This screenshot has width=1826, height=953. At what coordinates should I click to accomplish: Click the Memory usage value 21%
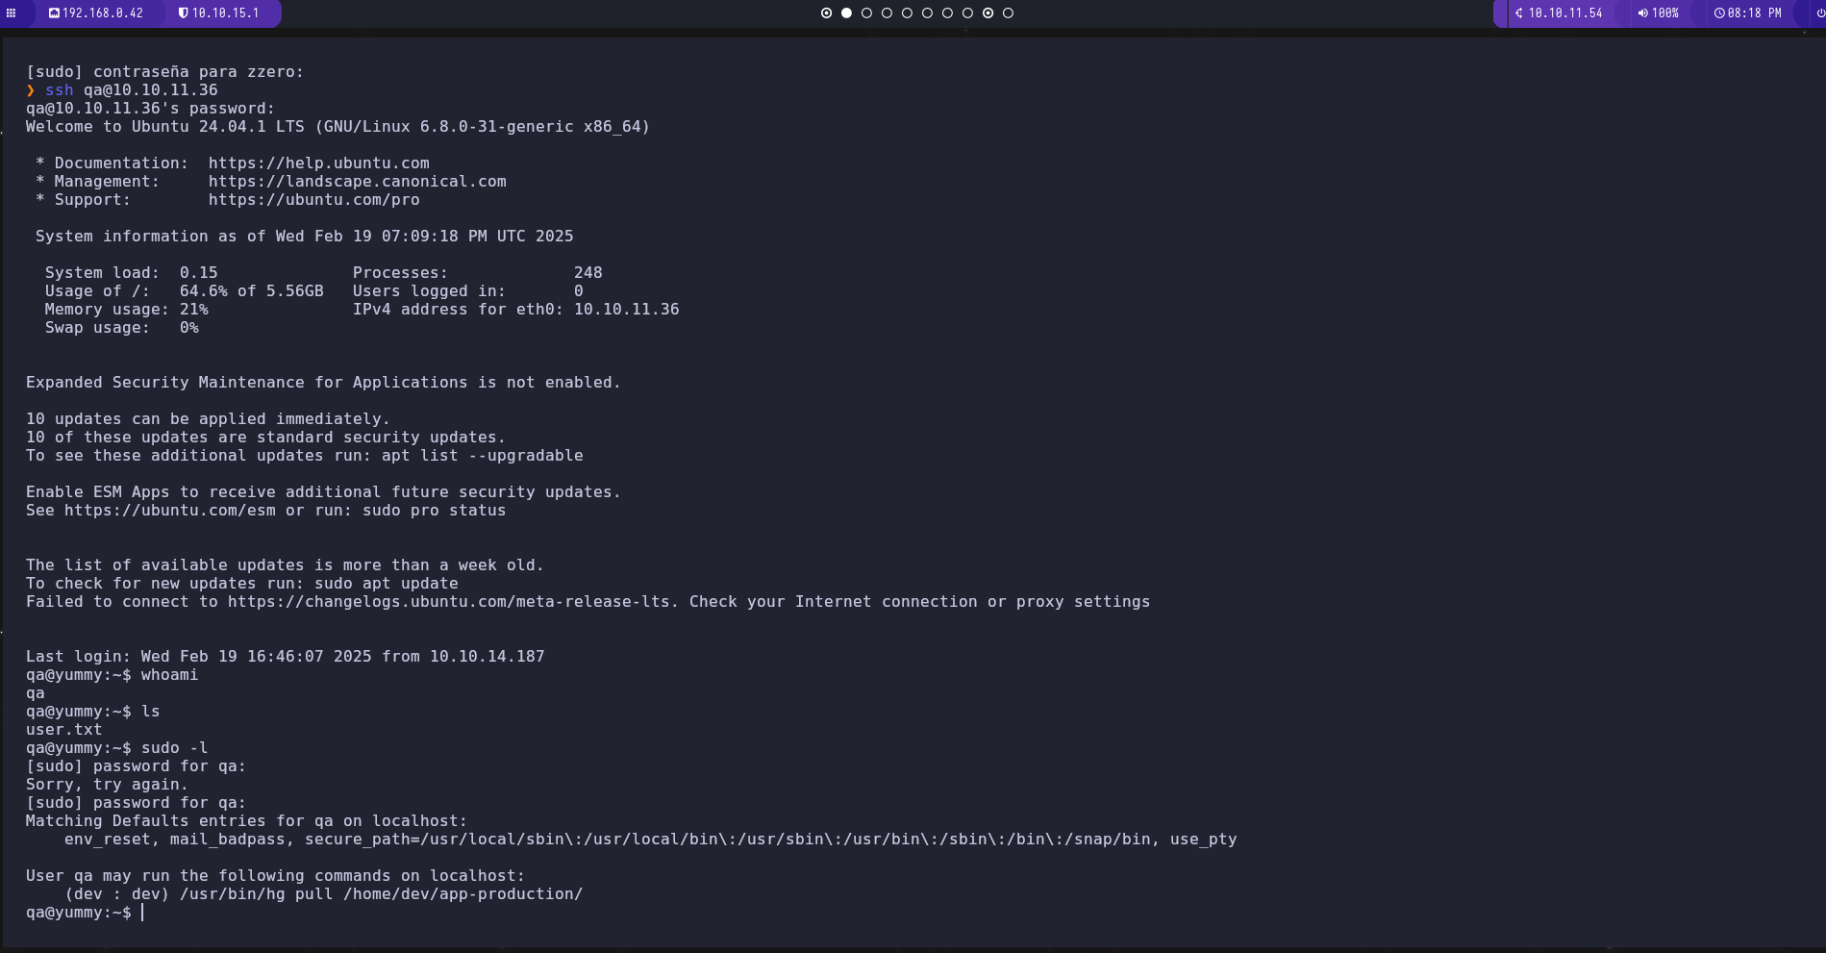click(194, 310)
